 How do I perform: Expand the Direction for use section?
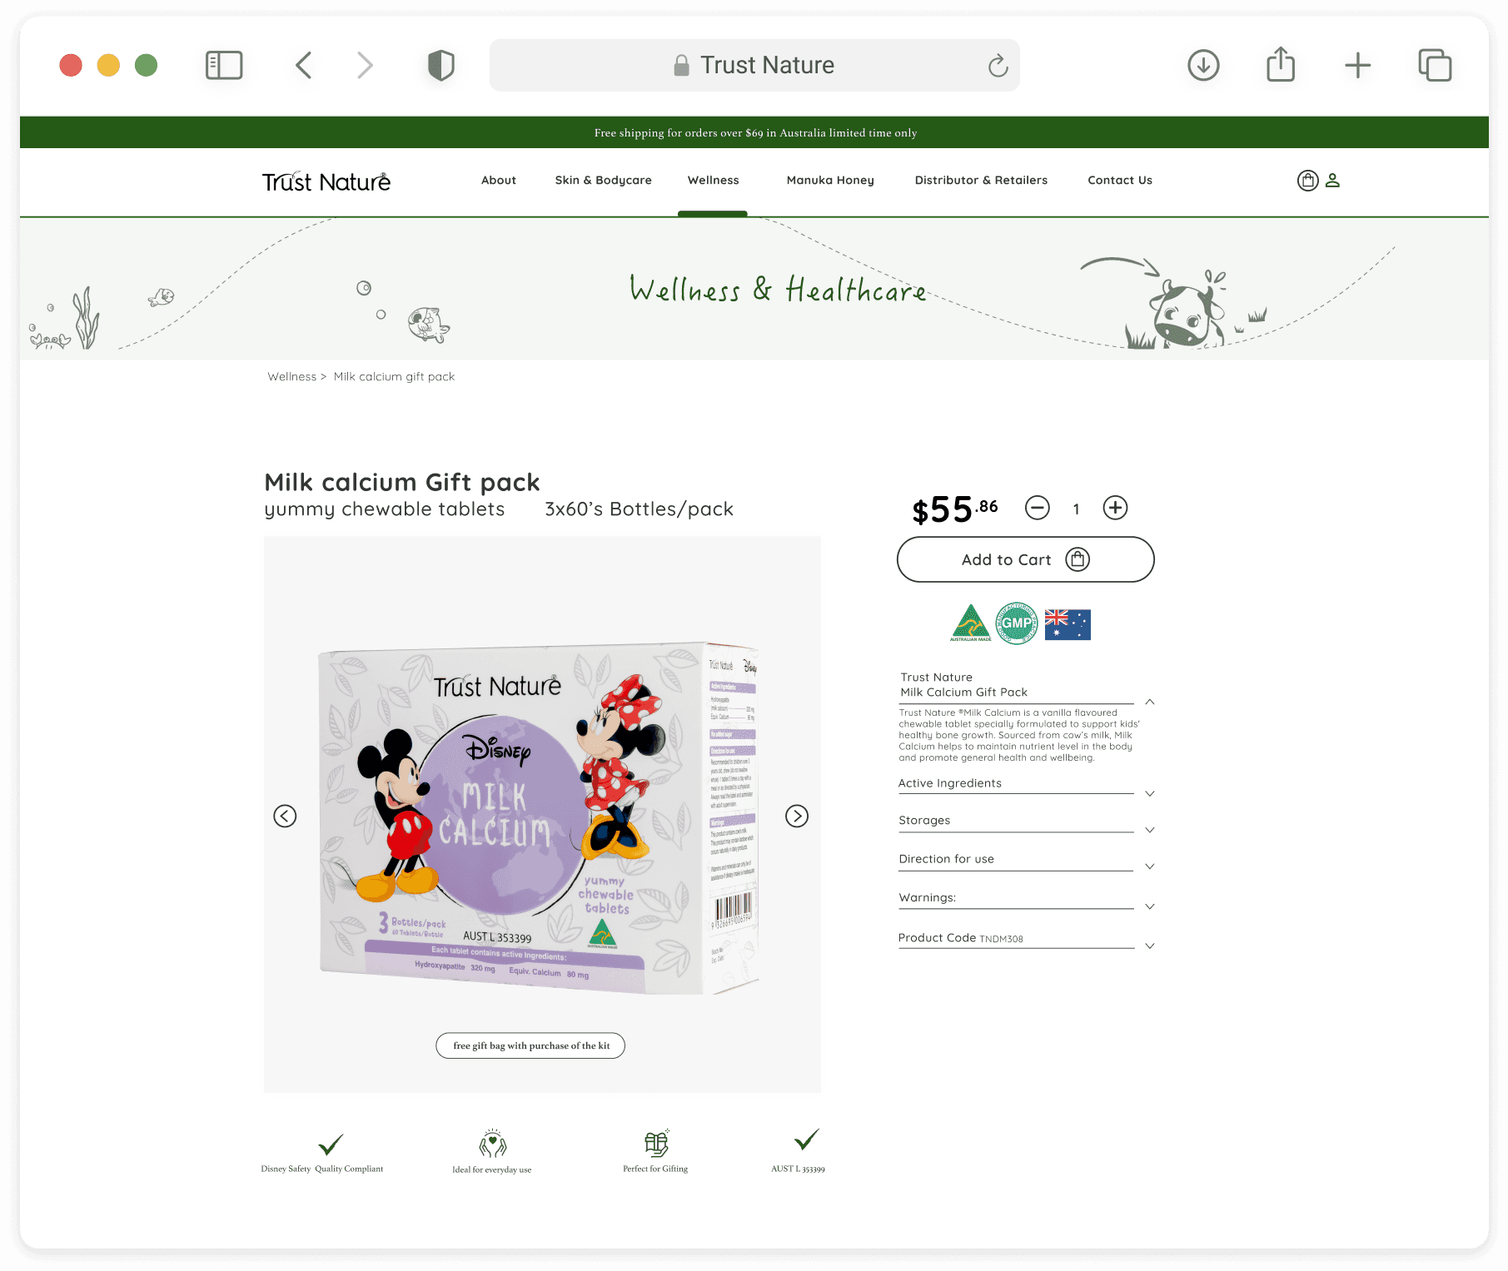[x=1150, y=866]
